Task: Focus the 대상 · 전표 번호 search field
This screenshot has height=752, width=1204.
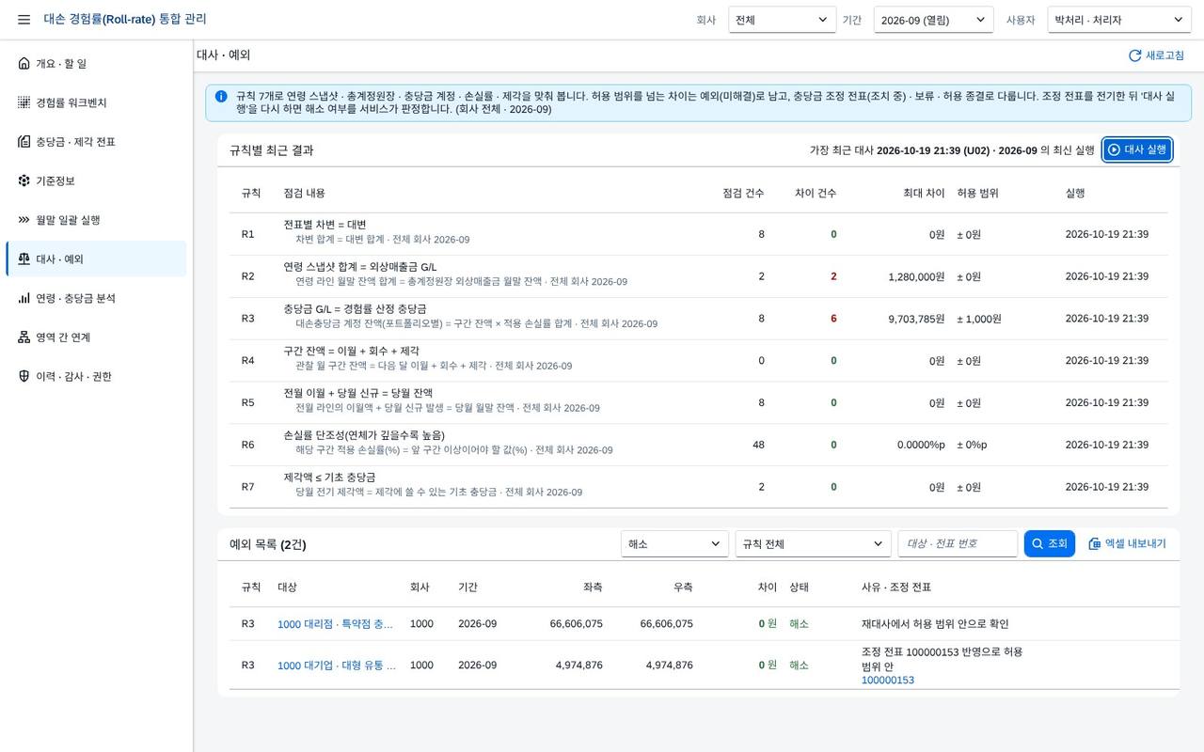Action: point(958,543)
